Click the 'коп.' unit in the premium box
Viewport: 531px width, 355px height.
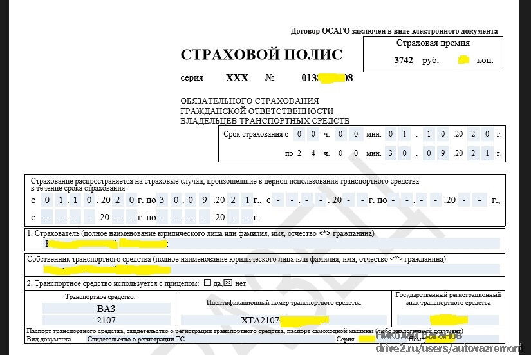coord(485,61)
